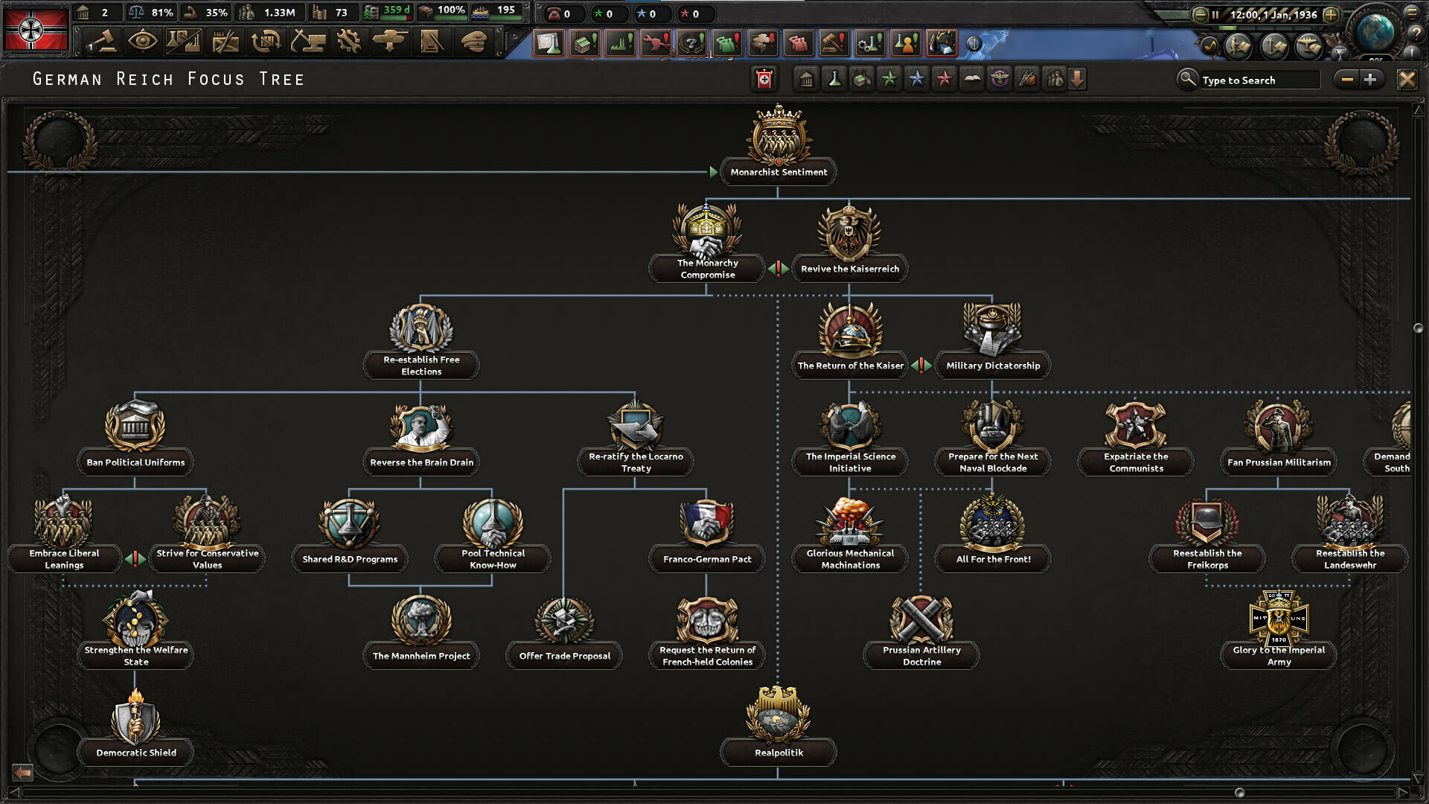Image resolution: width=1429 pixels, height=804 pixels.
Task: Open the Construction crane screen
Action: [x=307, y=41]
